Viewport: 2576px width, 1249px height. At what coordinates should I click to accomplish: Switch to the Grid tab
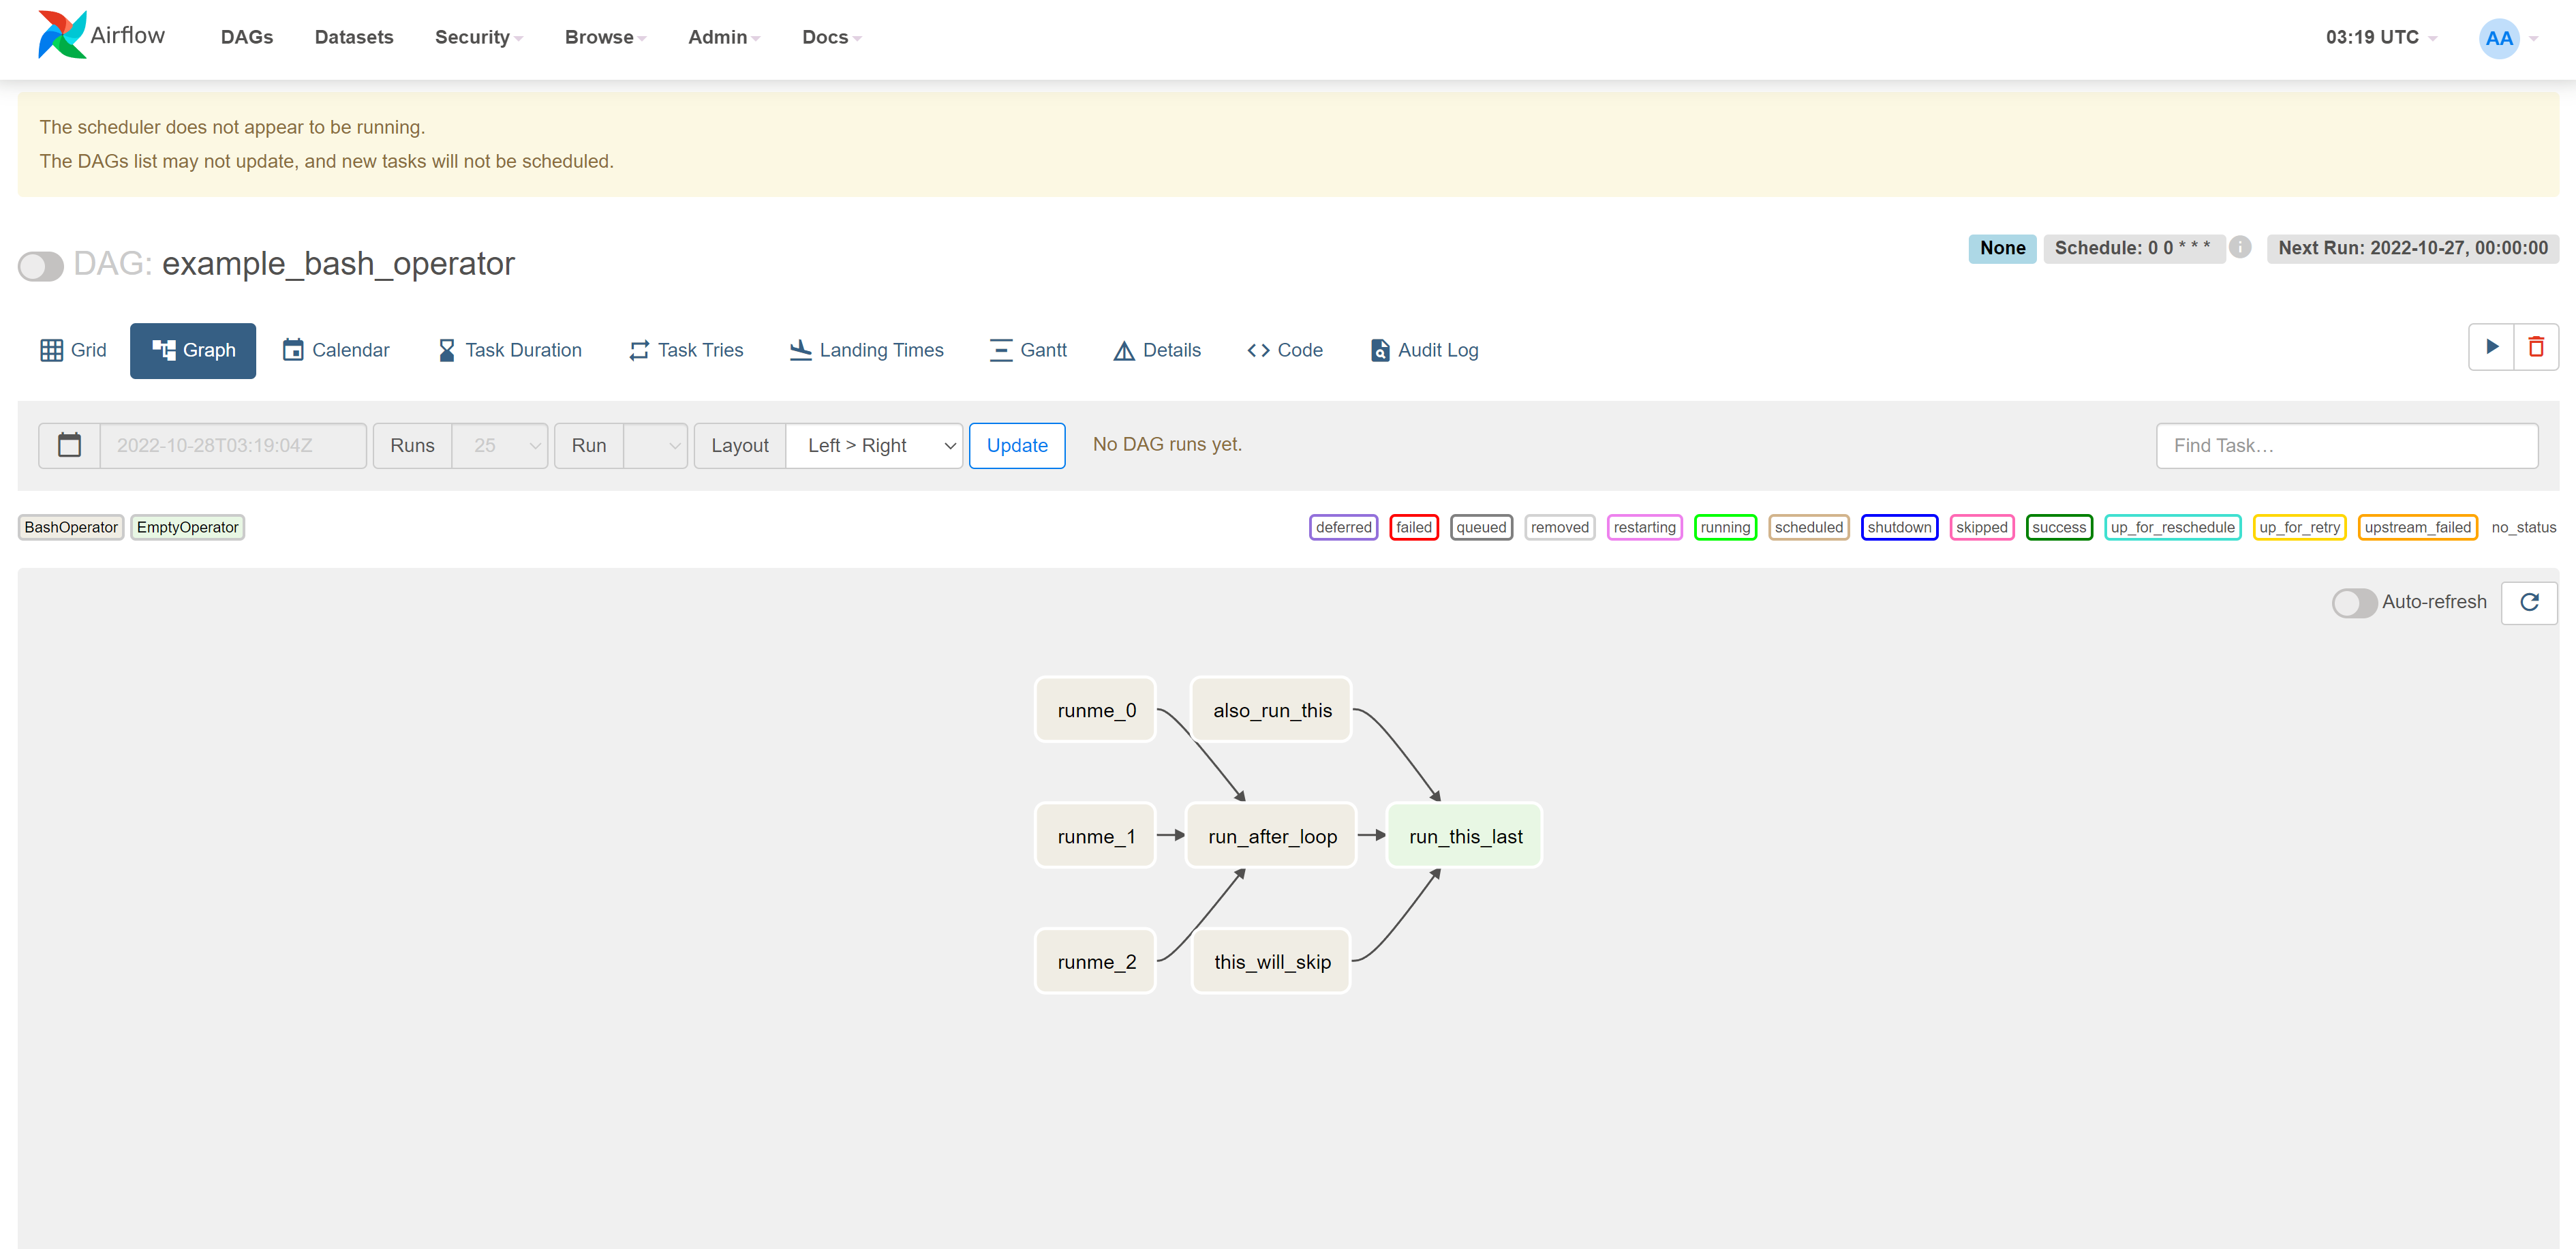[x=73, y=350]
